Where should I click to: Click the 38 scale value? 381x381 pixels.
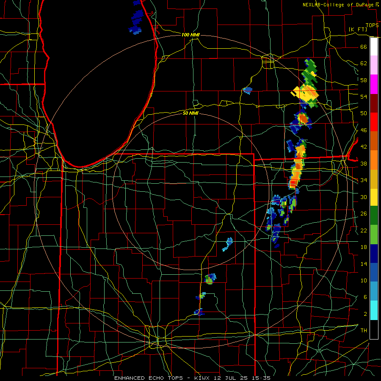(364, 163)
